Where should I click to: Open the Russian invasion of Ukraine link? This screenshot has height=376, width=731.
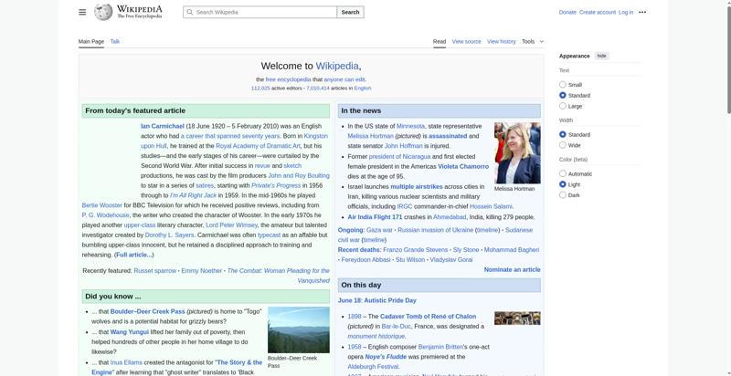(x=435, y=230)
